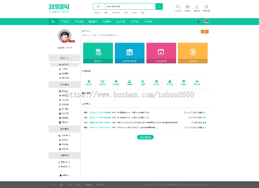Click the search keyword input field

pyautogui.click(x=130, y=6)
